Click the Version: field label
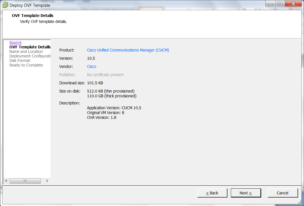Image resolution: width=304 pixels, height=206 pixels. pos(66,58)
